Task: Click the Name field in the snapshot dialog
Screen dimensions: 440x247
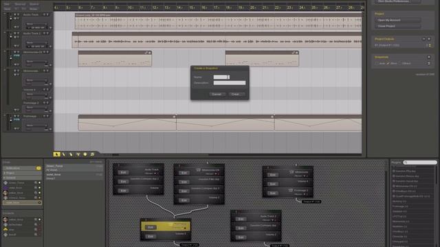Action: coord(221,77)
